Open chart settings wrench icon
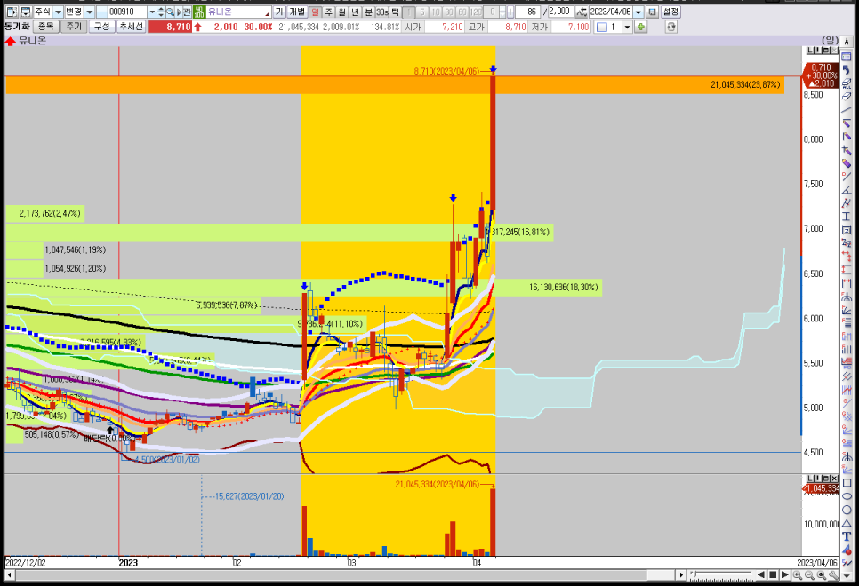The height and width of the screenshot is (586, 859). (x=833, y=574)
